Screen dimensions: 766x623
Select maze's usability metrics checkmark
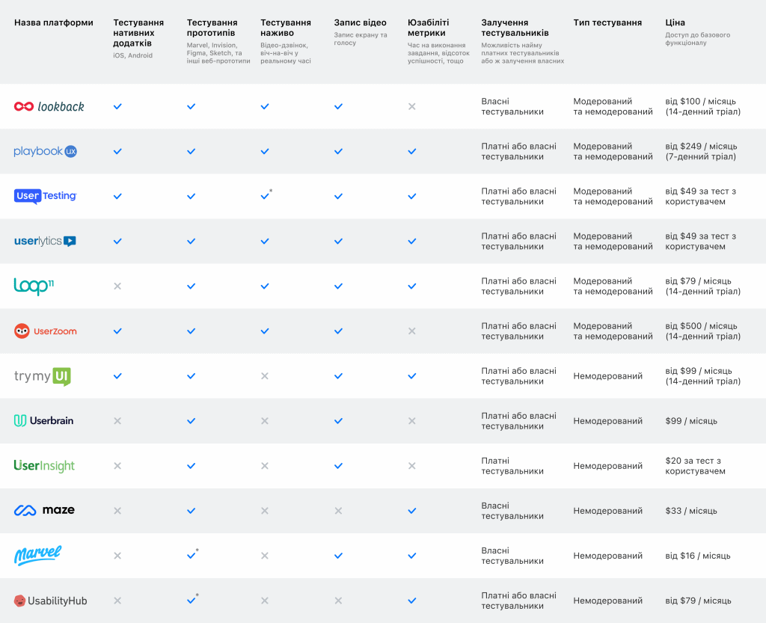pyautogui.click(x=412, y=511)
